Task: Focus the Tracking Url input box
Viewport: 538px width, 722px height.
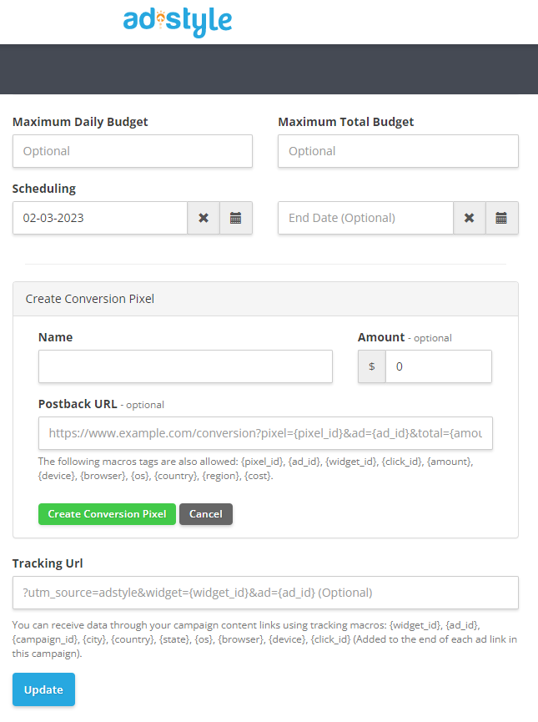Action: [265, 593]
